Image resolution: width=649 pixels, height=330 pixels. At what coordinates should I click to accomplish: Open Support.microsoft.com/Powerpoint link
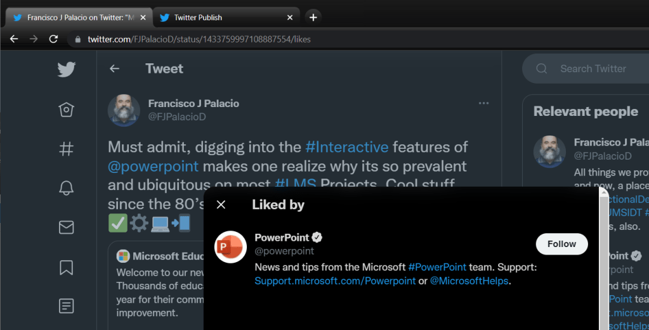[x=335, y=281]
